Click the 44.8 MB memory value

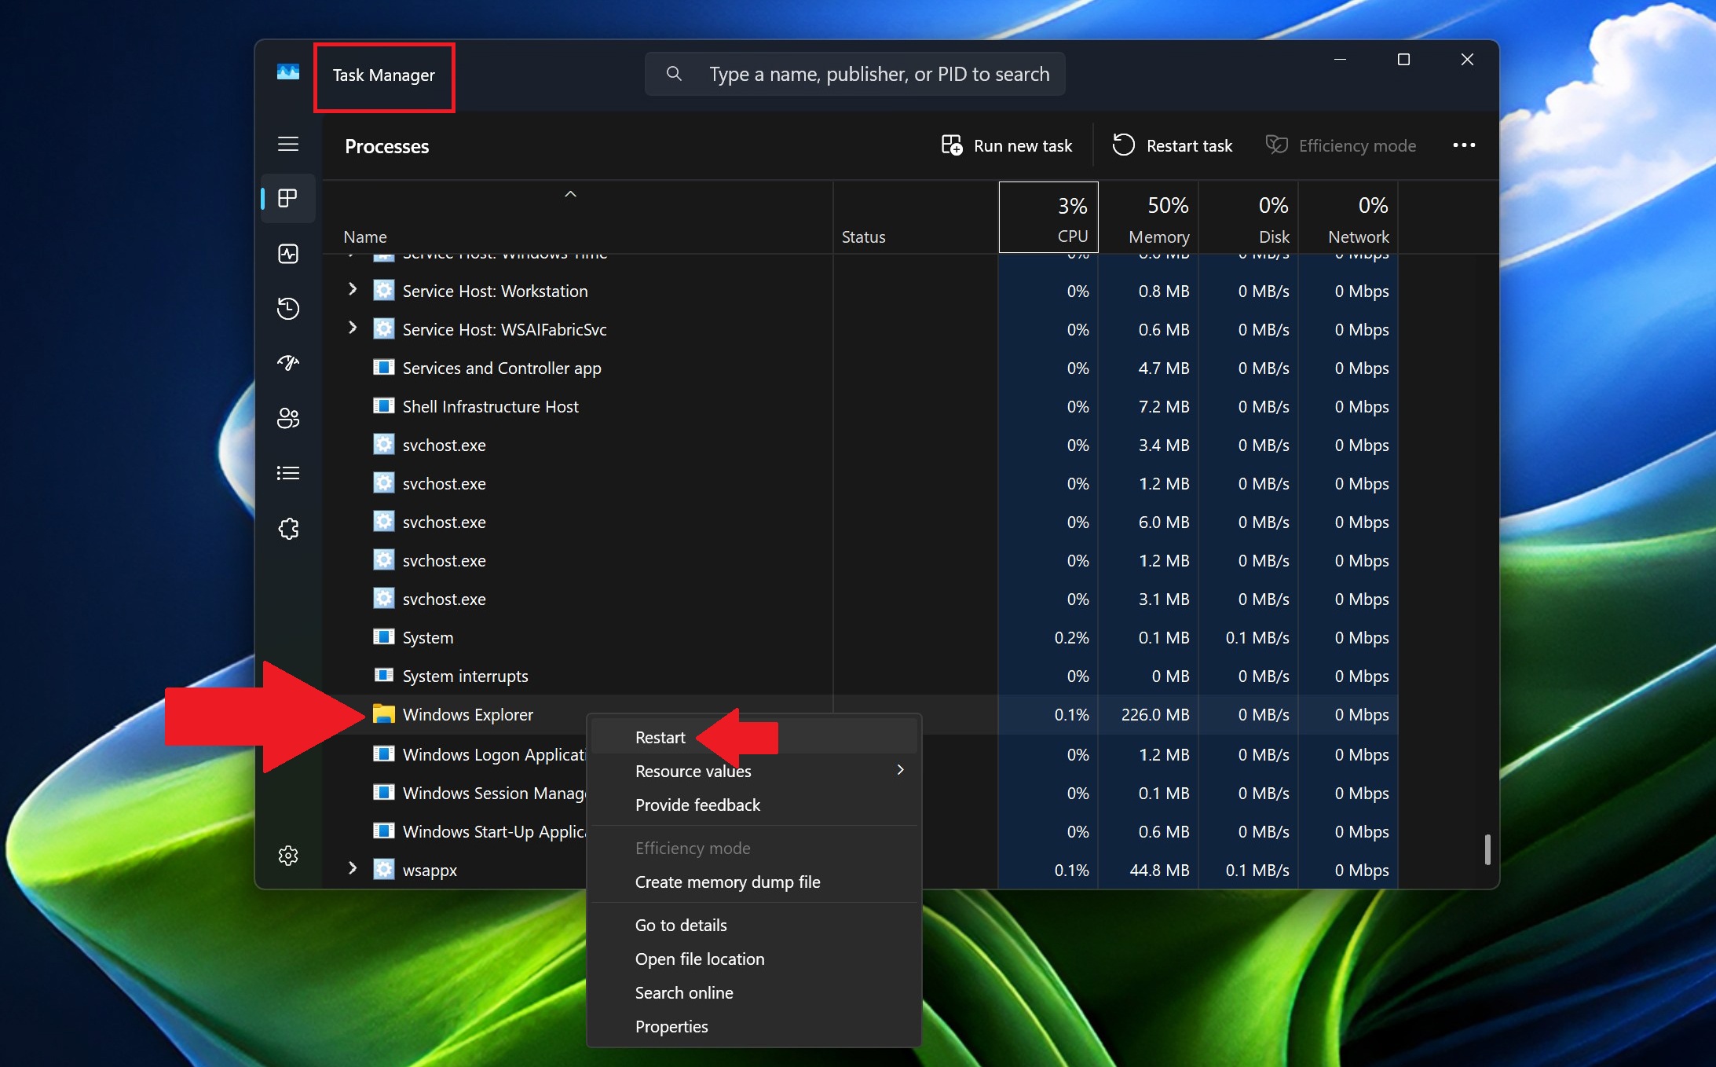[x=1159, y=870]
